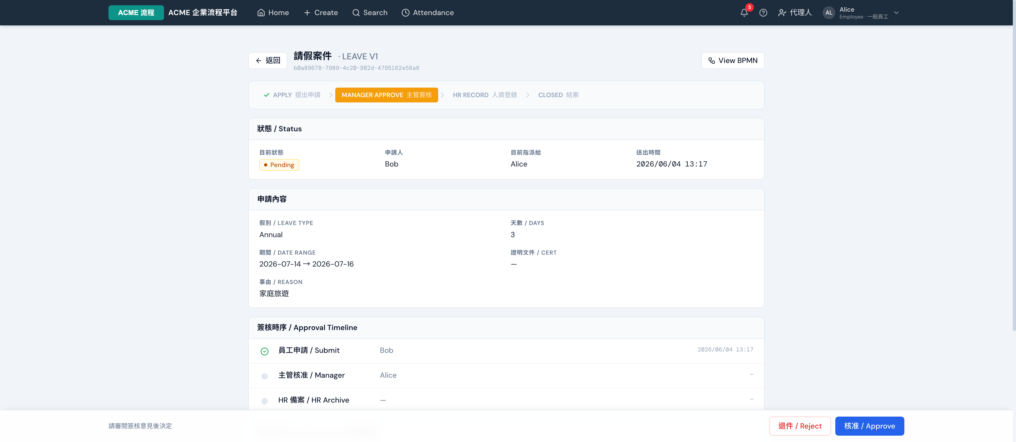Screen dimensions: 1016x442
Task: Select the CLOSED 結案 step
Action: pos(558,95)
